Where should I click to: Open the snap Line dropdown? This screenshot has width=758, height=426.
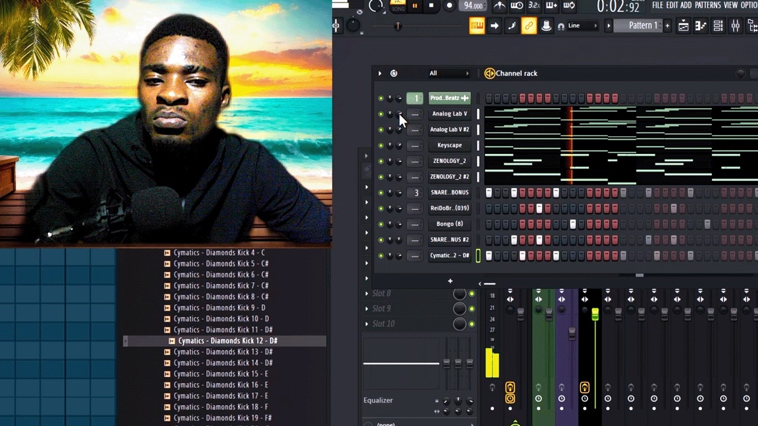tap(583, 25)
